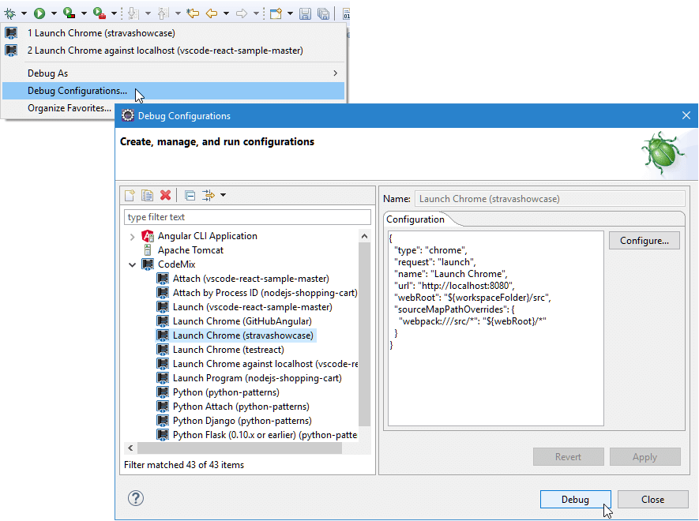Select Launch (vscode-react-sample-master) configuration
This screenshot has height=521, width=699.
point(252,307)
